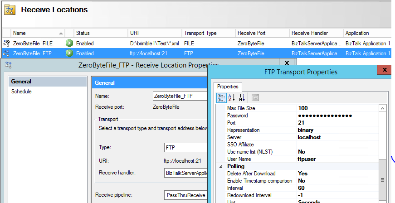Screen dimensions: 395x203
Task: Select the Enable Timestamp comparison property
Action: pyautogui.click(x=260, y=181)
